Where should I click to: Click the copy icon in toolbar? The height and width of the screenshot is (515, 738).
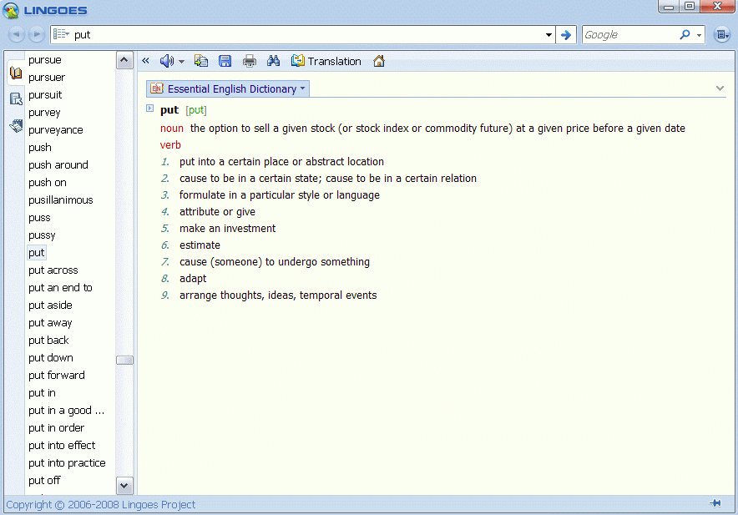(x=201, y=61)
